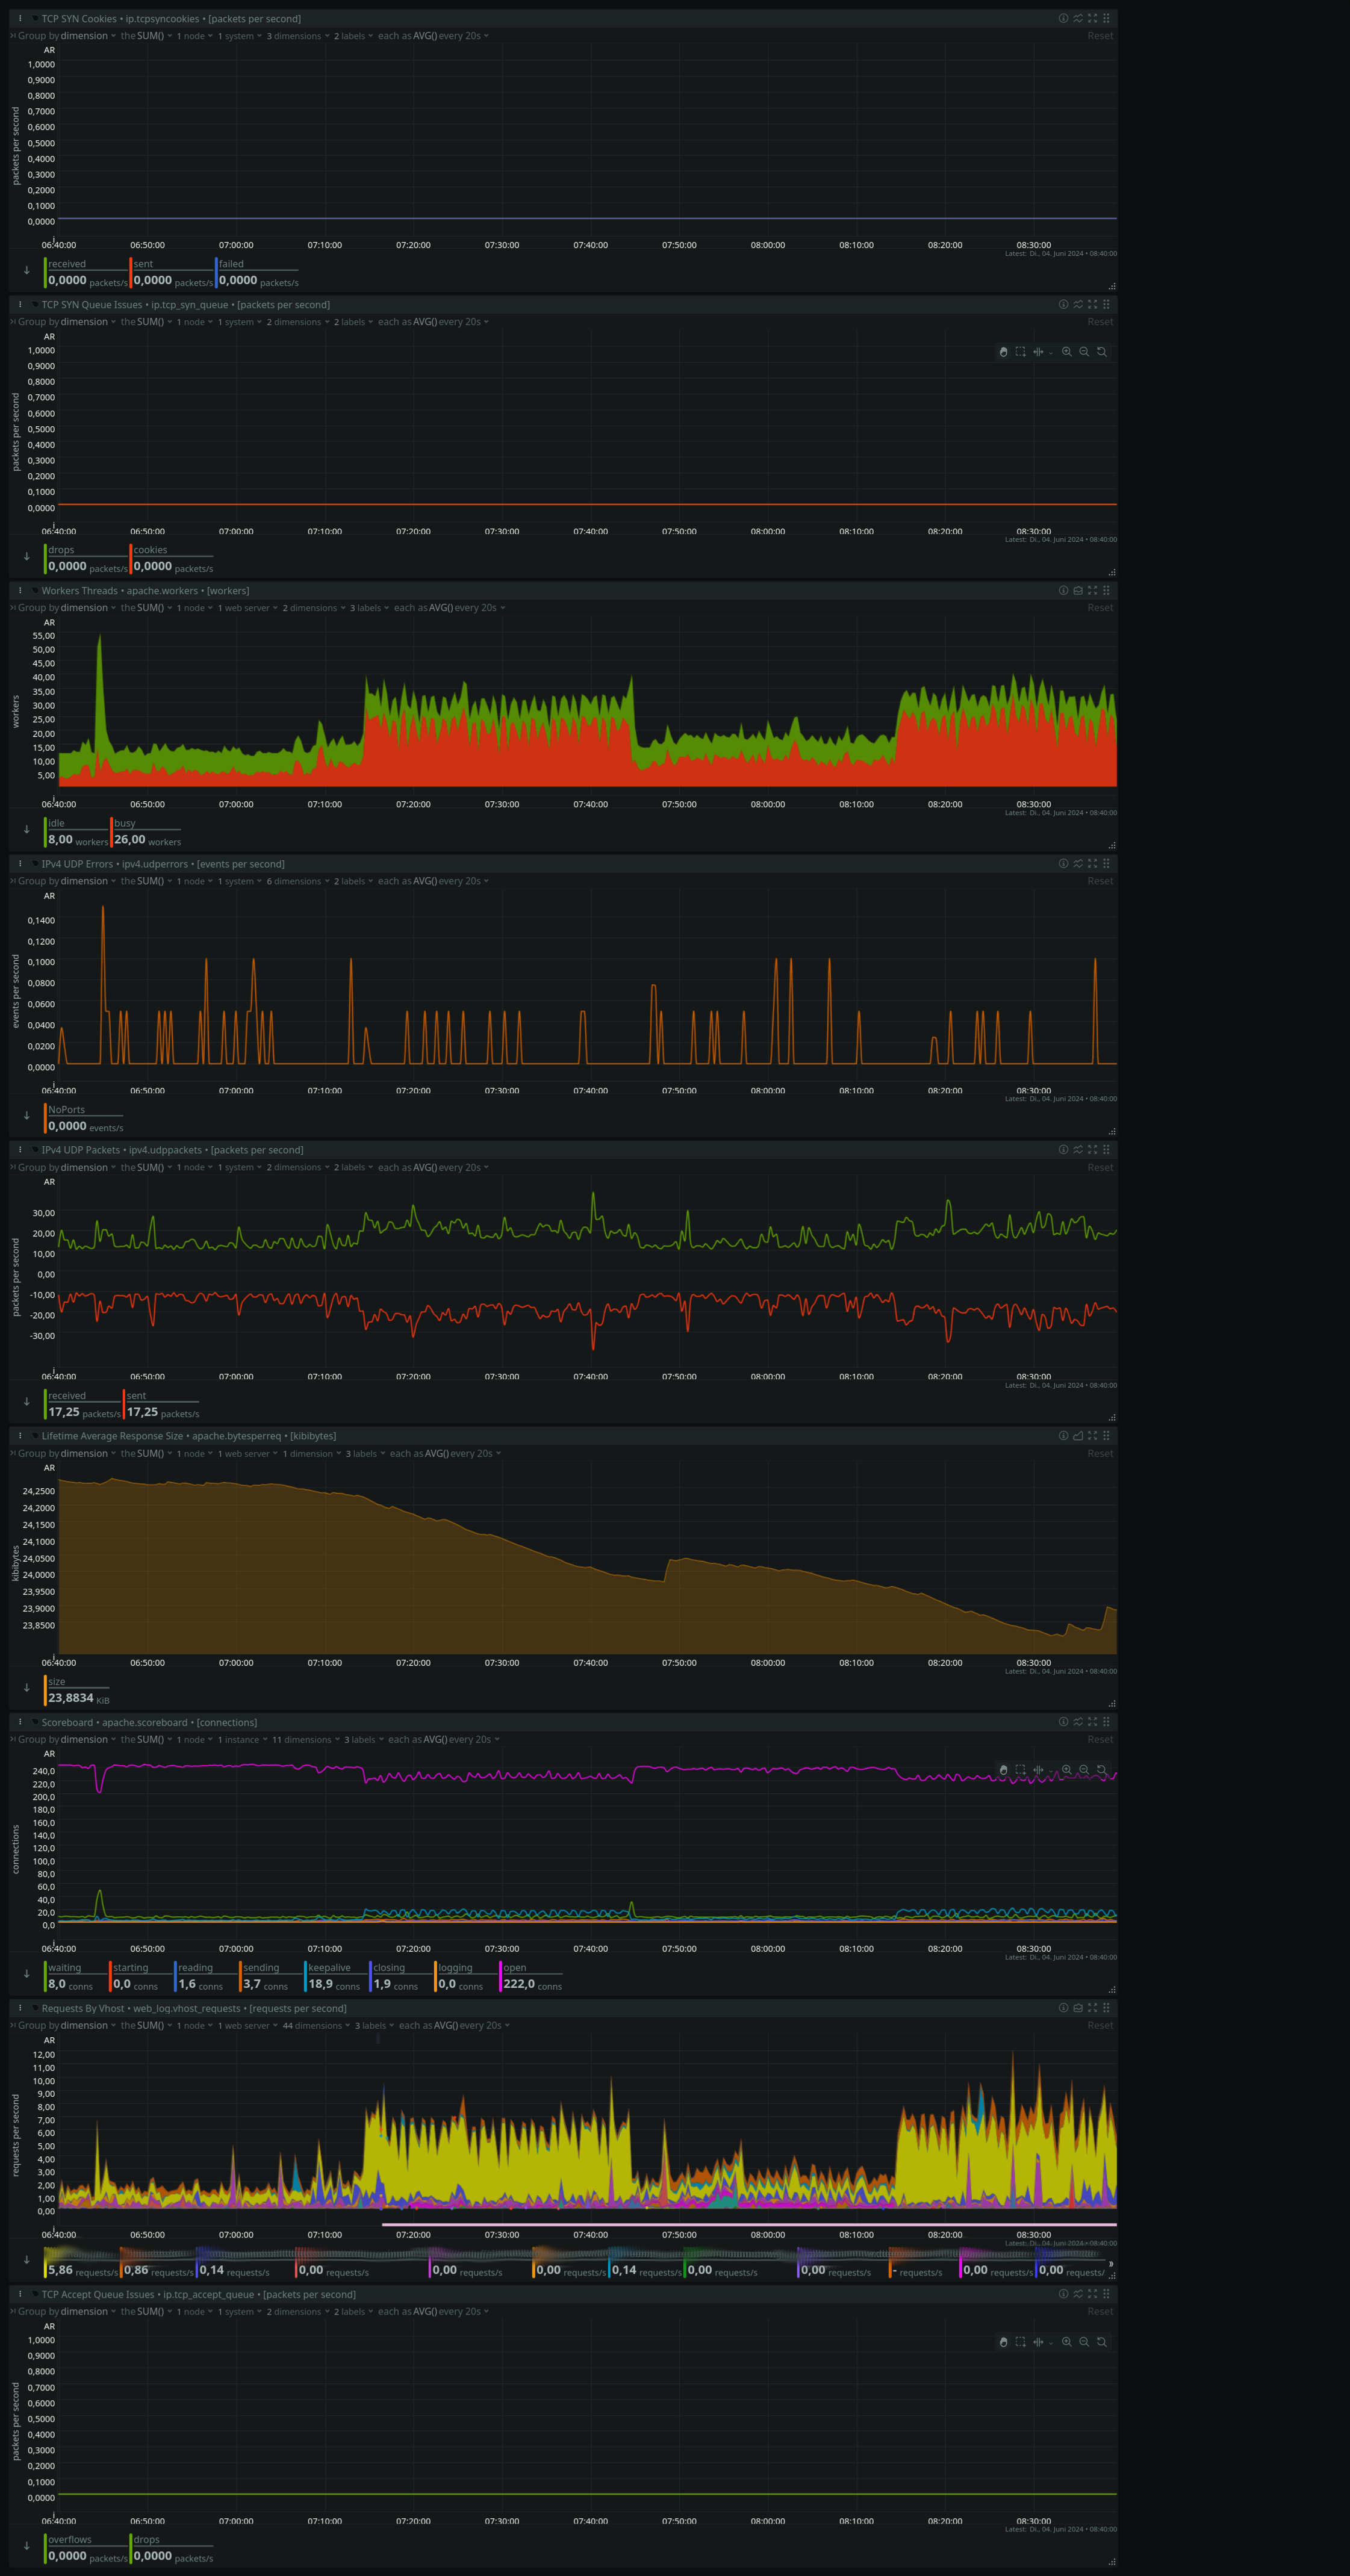The width and height of the screenshot is (1350, 2576).
Task: Fullscreen the IPv4 UDP Packets chart
Action: 1092,1149
